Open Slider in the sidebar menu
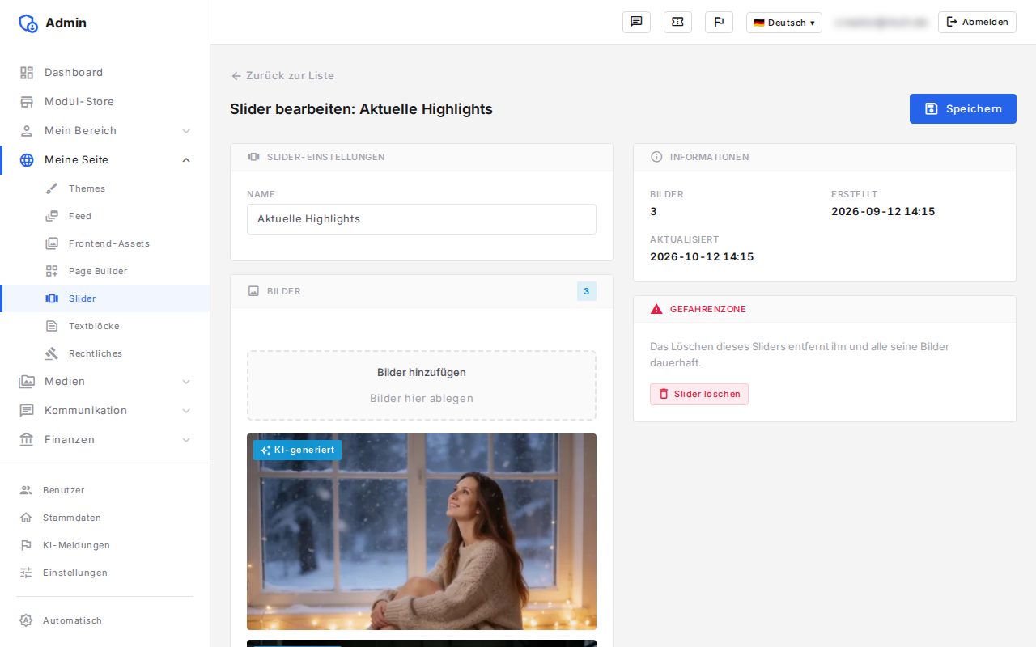This screenshot has width=1036, height=647. click(105, 298)
